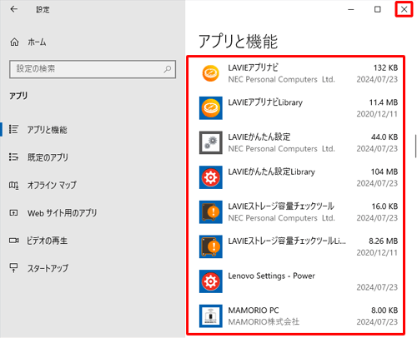Click the search magnifier icon in 設定の検索
417x338 pixels.
167,69
